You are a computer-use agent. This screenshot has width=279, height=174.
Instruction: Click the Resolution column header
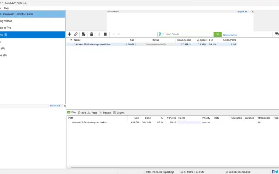(236, 118)
